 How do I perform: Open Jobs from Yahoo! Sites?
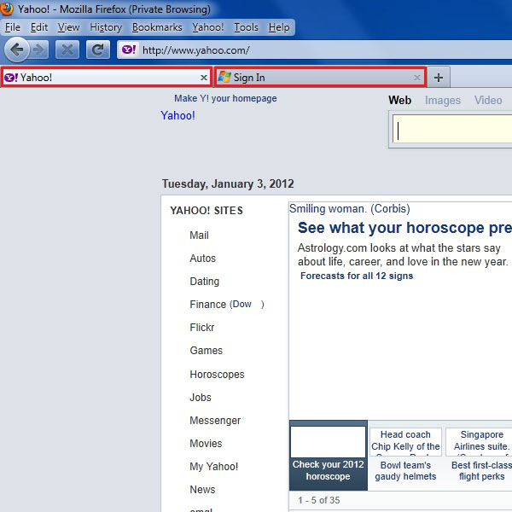point(201,398)
